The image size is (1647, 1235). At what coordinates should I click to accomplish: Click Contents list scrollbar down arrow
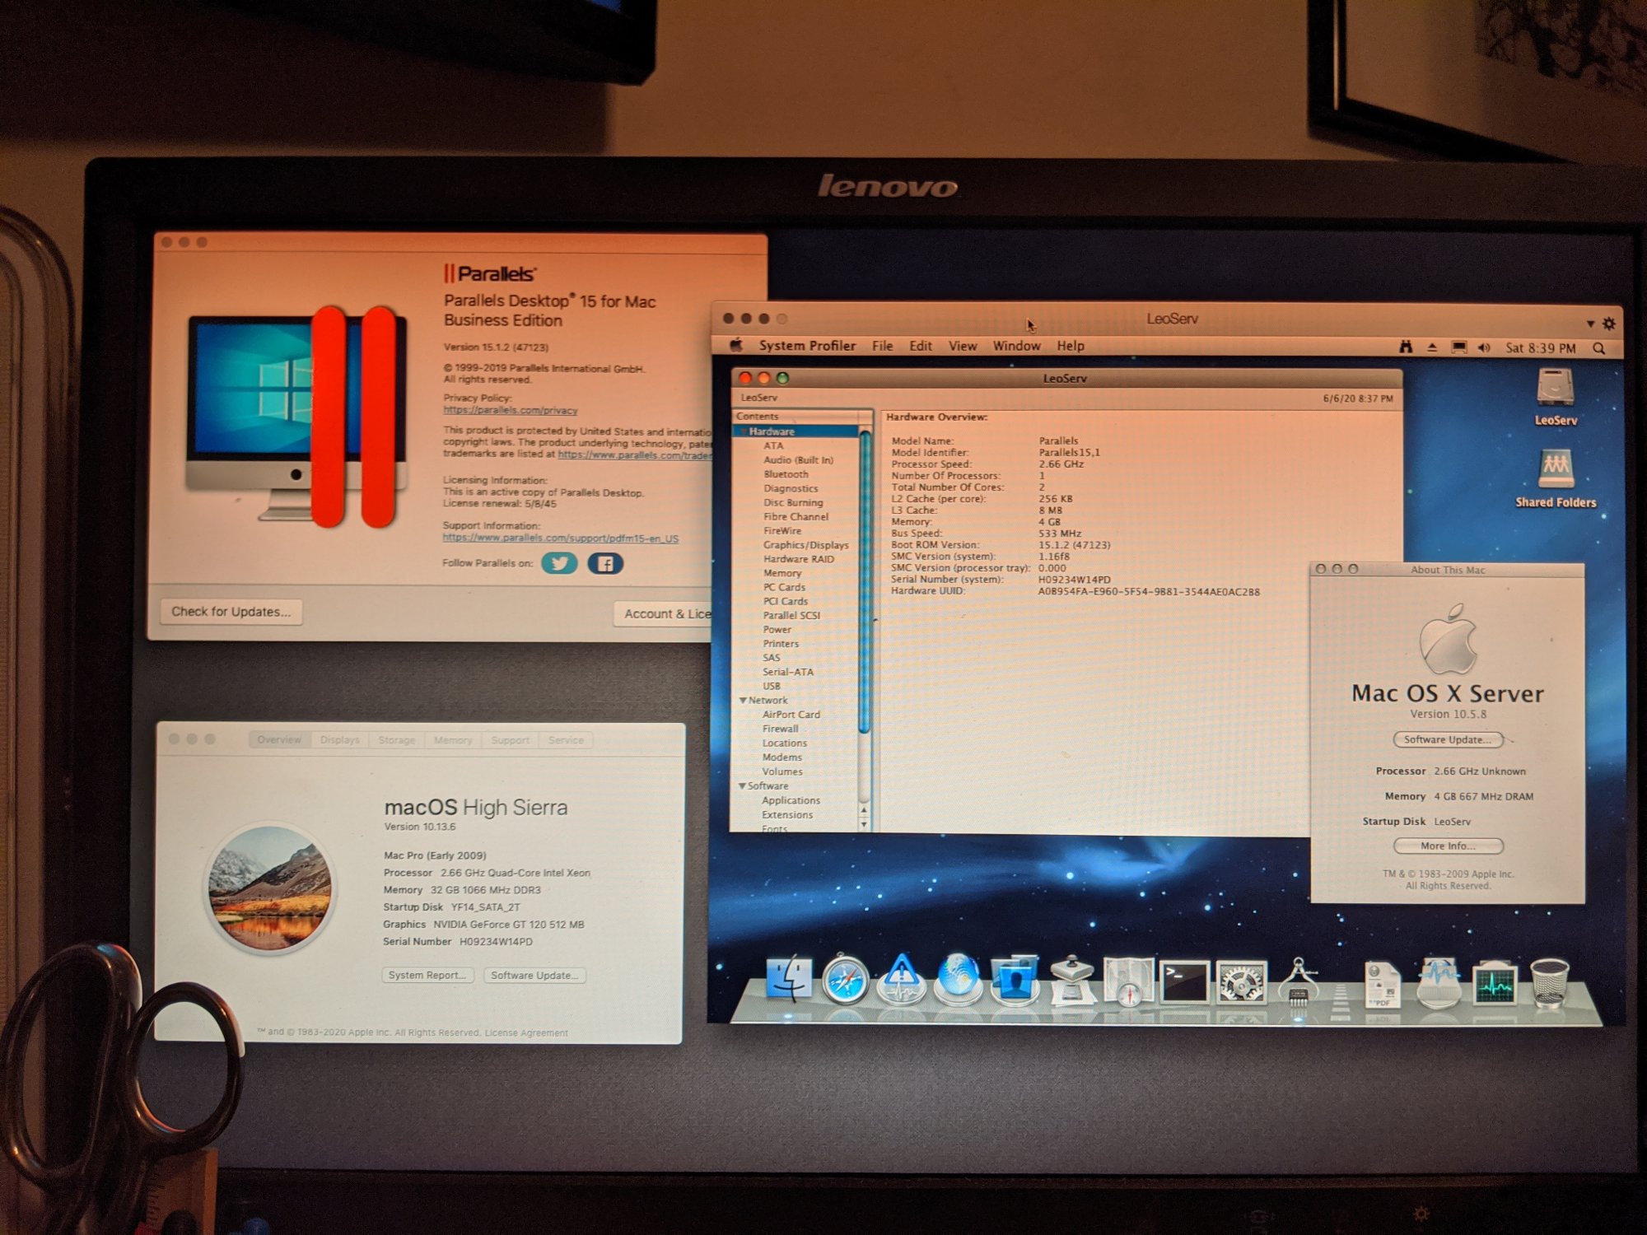click(x=864, y=824)
